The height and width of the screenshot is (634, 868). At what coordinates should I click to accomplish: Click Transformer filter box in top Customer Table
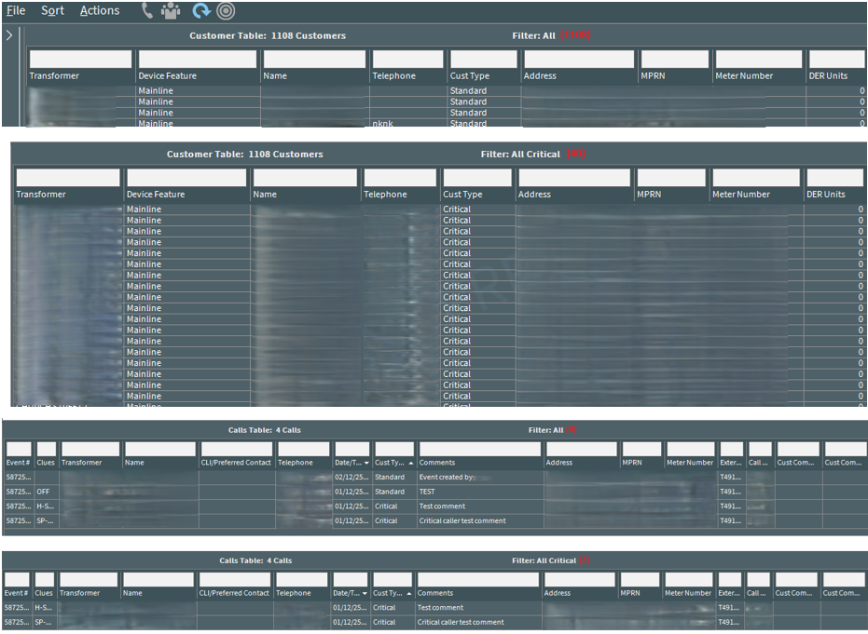80,59
